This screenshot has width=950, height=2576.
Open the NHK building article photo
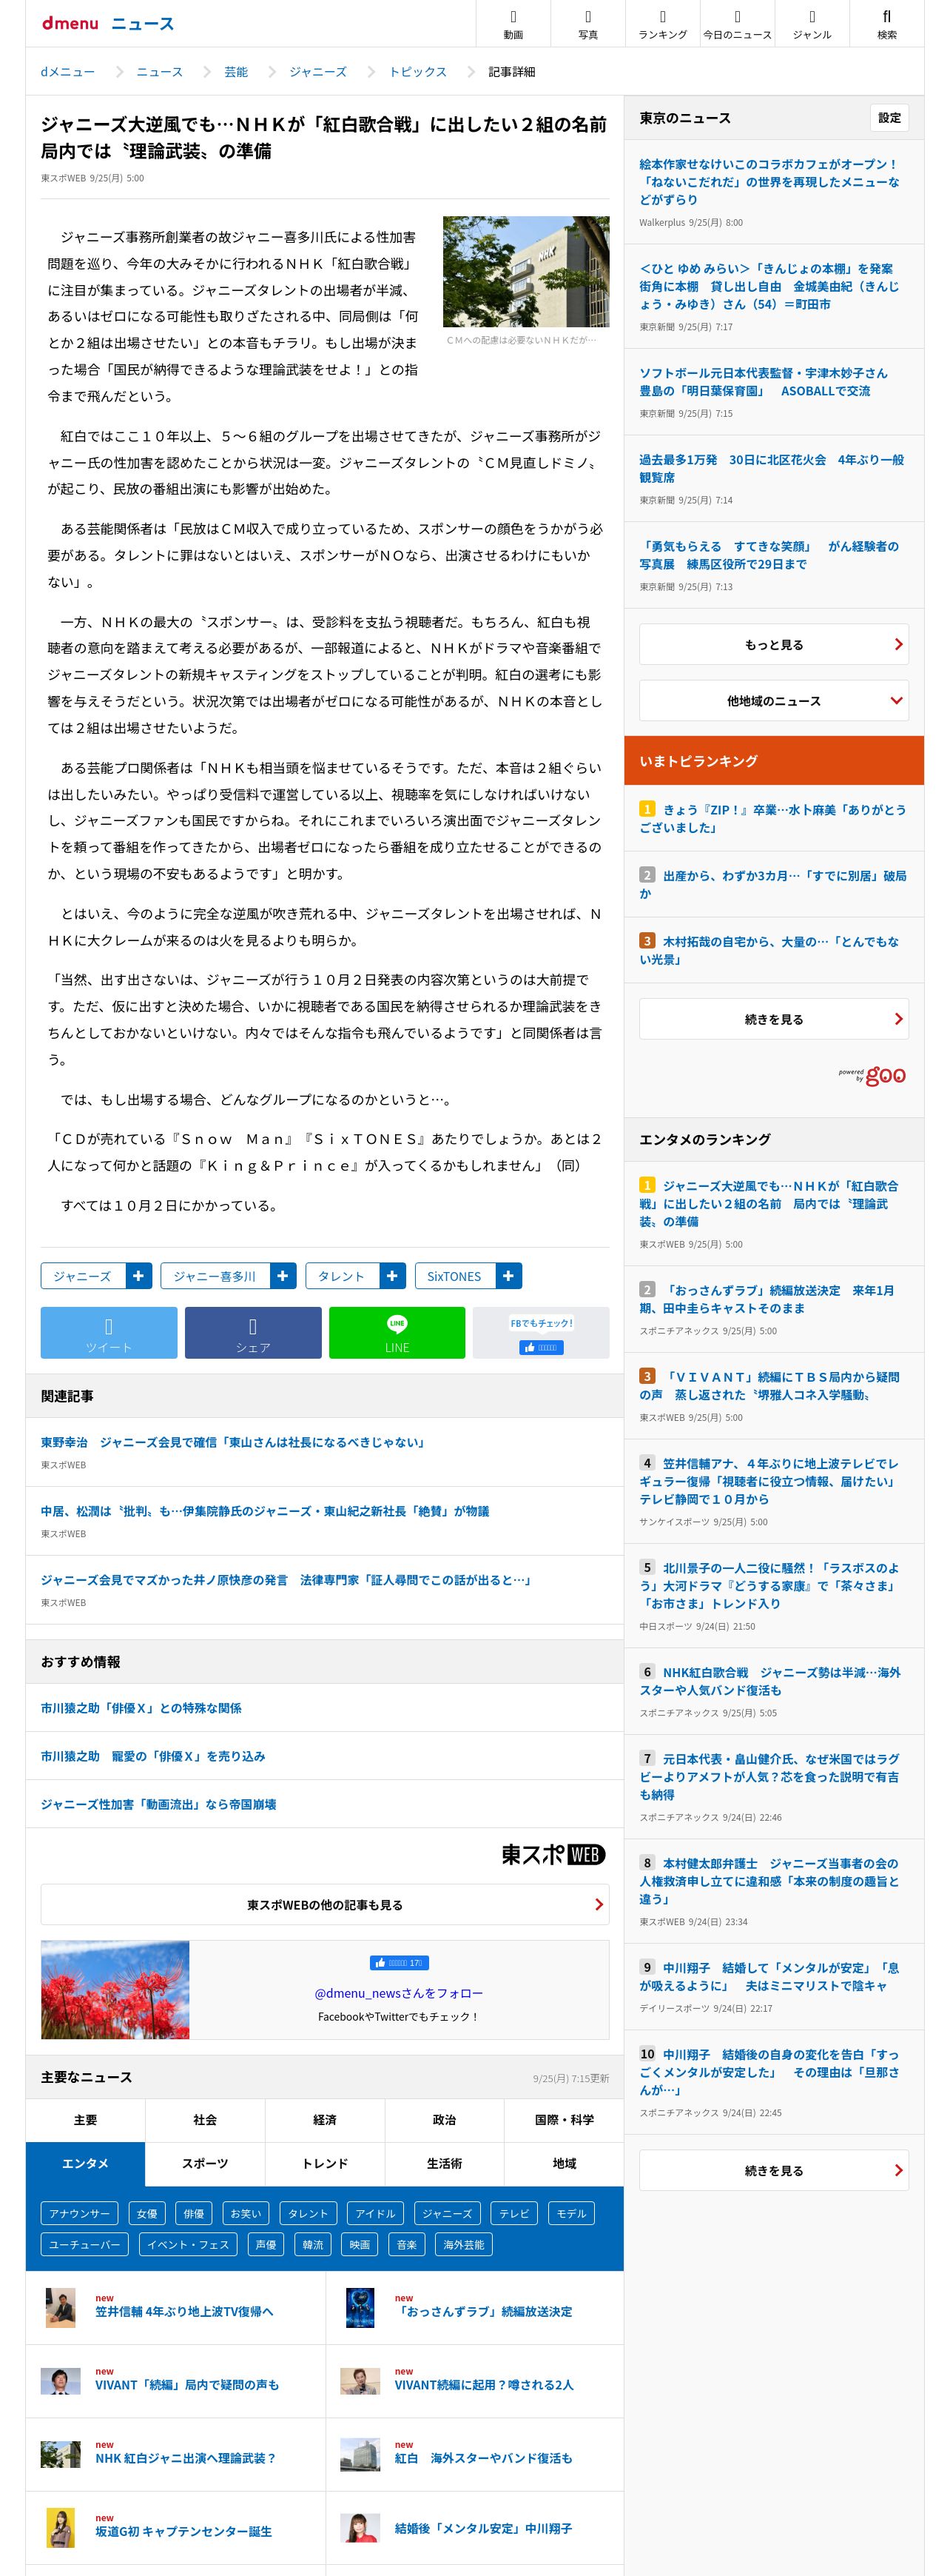coord(527,271)
